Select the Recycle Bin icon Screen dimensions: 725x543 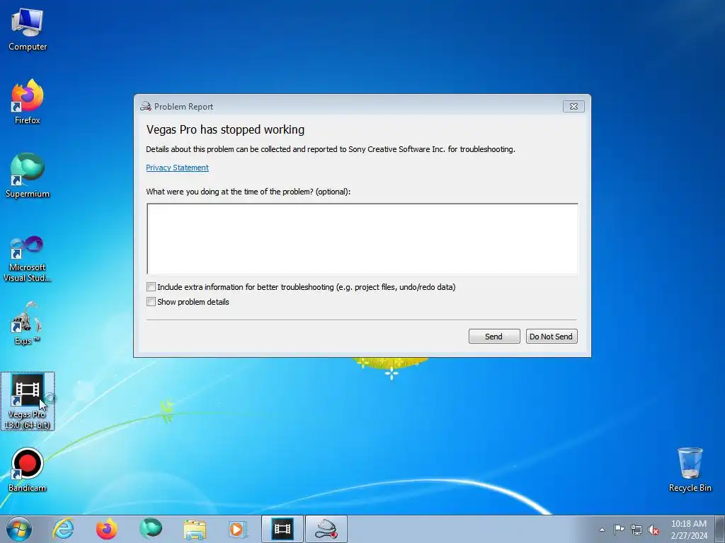pos(690,469)
